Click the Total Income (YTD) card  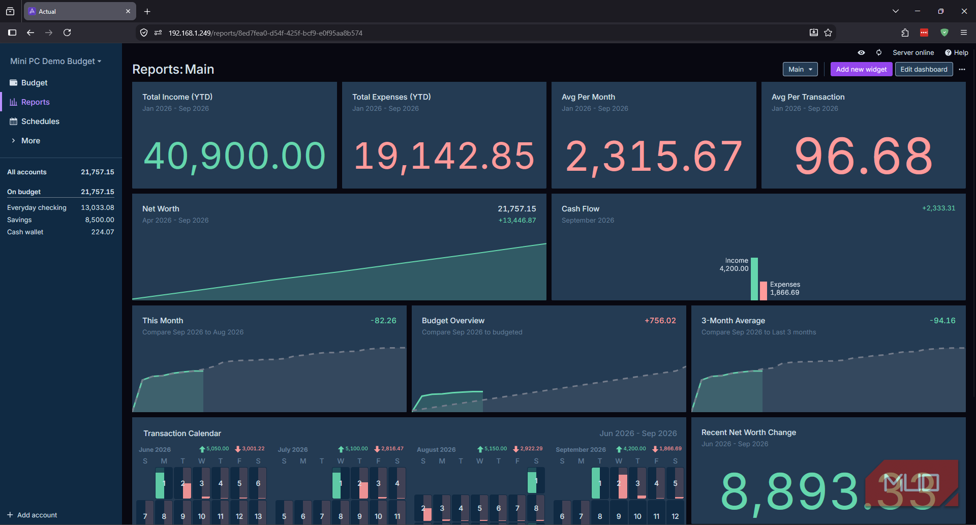pos(234,135)
